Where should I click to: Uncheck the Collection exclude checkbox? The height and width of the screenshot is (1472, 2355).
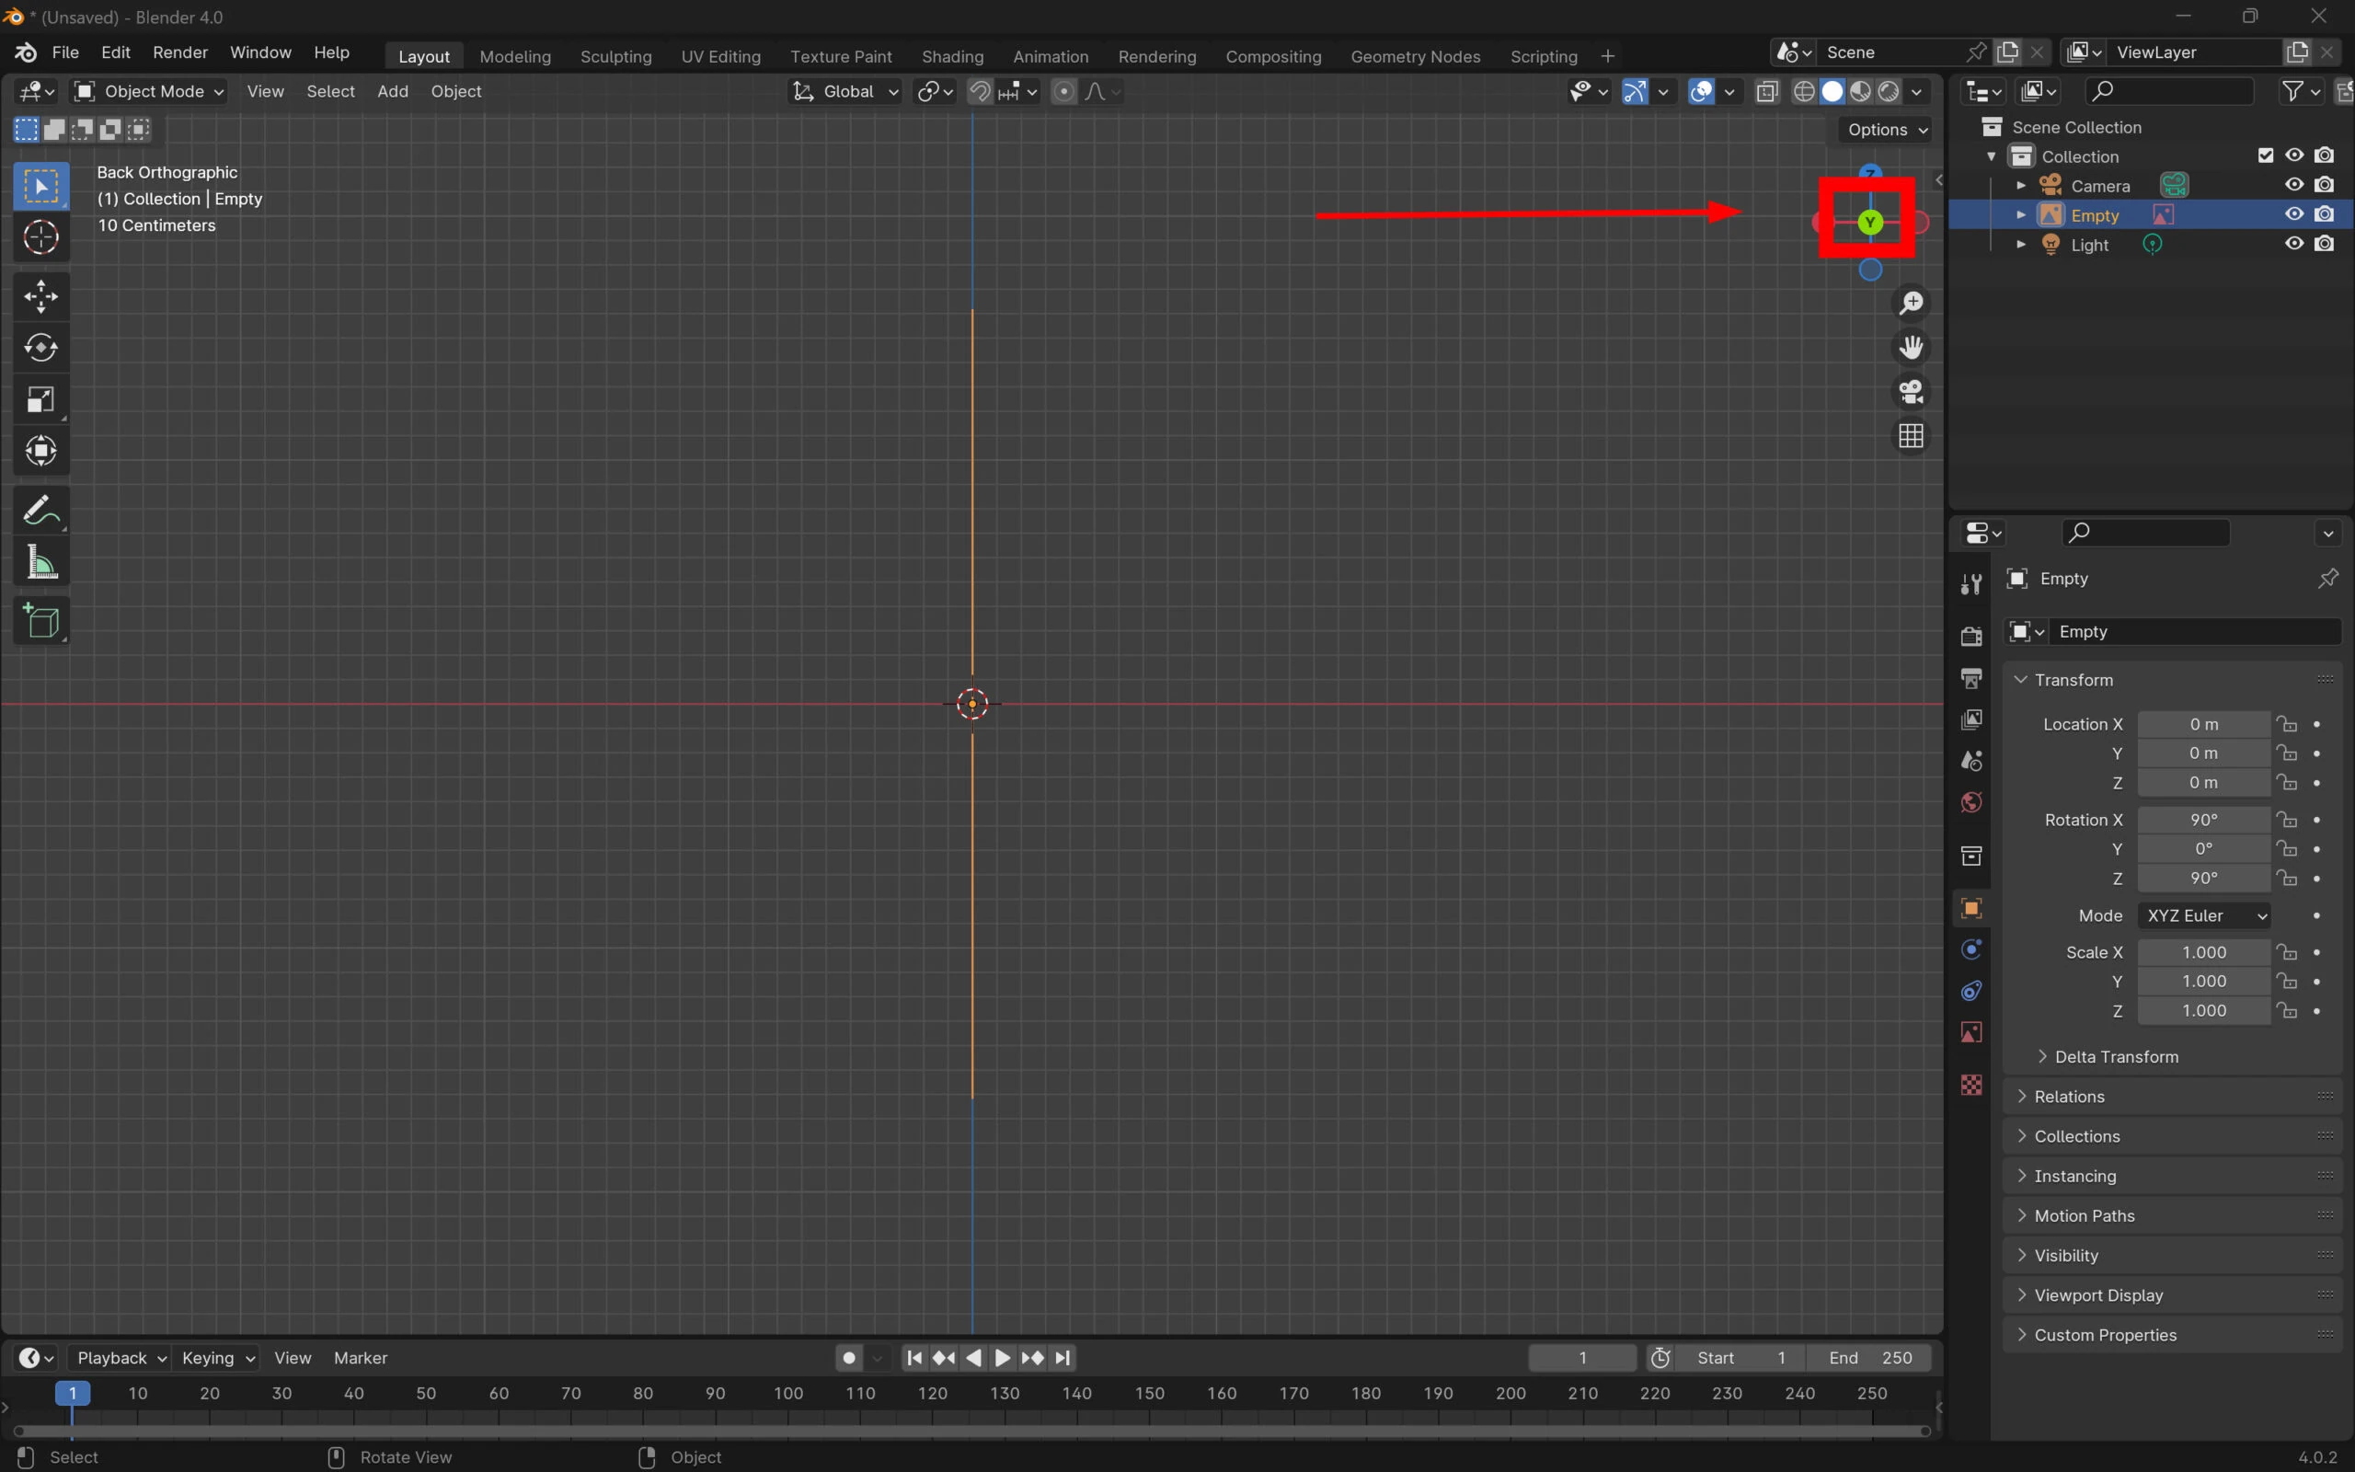(2265, 155)
